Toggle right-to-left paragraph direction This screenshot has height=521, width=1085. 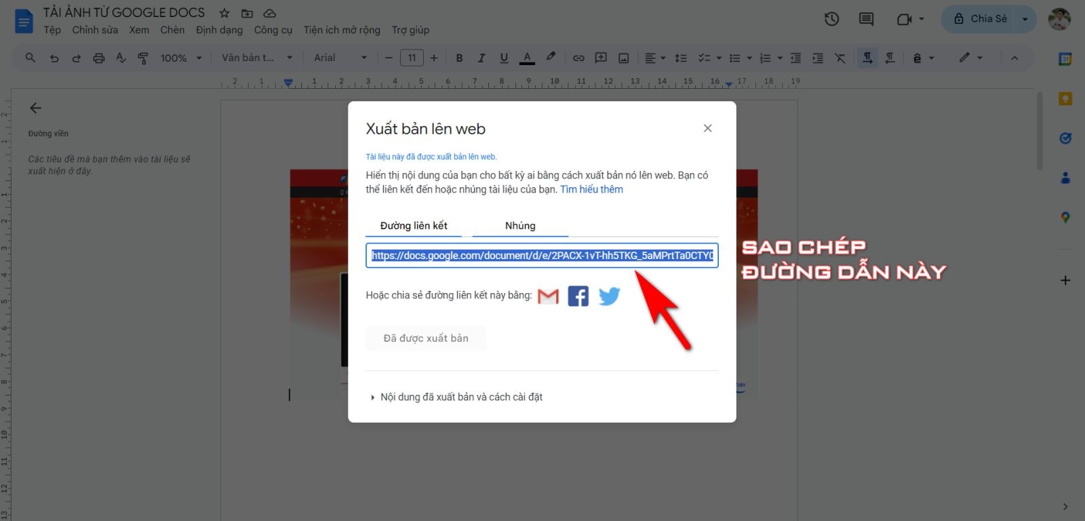click(890, 58)
